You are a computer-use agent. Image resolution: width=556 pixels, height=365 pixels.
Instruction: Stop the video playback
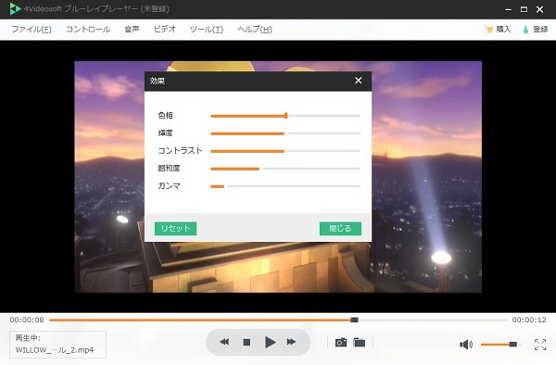pyautogui.click(x=246, y=342)
